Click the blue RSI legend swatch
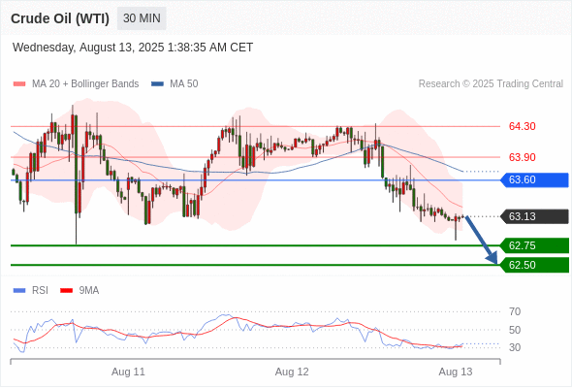572x388 pixels. 19,291
